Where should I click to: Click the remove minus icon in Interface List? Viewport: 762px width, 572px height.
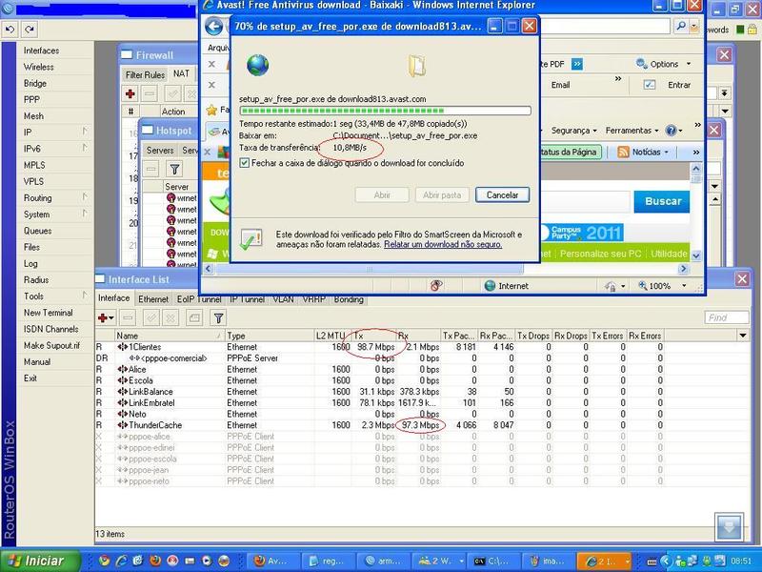point(128,318)
